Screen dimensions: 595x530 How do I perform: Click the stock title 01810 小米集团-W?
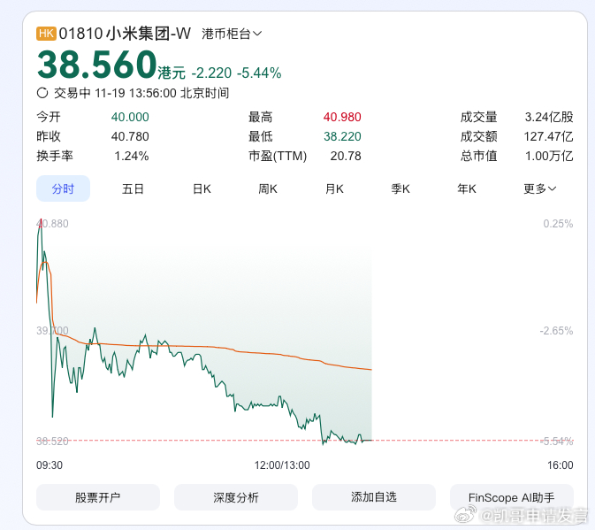[125, 34]
